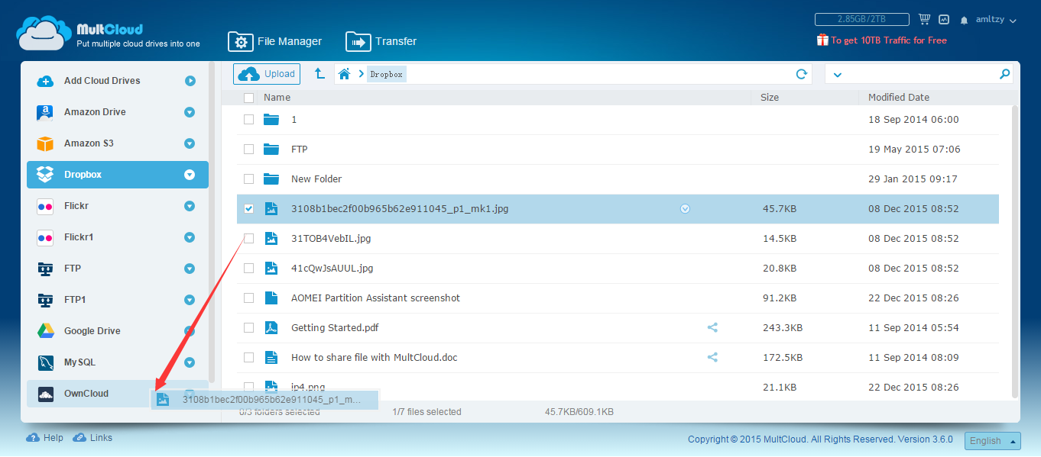Expand the Dropbox dropdown arrow
The width and height of the screenshot is (1041, 457).
pyautogui.click(x=190, y=175)
